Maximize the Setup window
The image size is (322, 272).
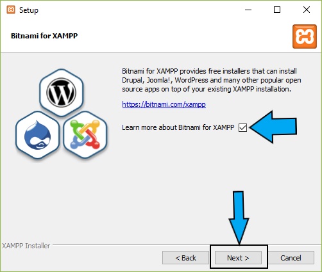point(277,10)
